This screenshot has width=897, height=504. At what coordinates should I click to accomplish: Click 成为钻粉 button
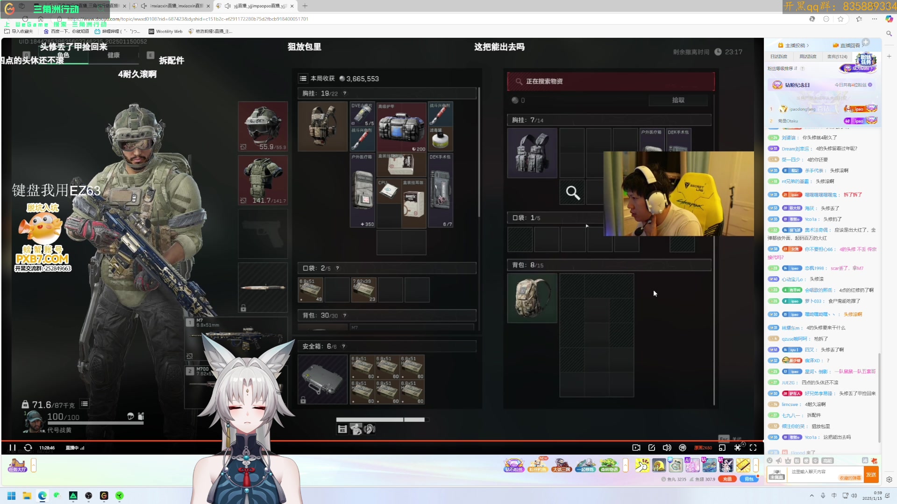point(859,69)
